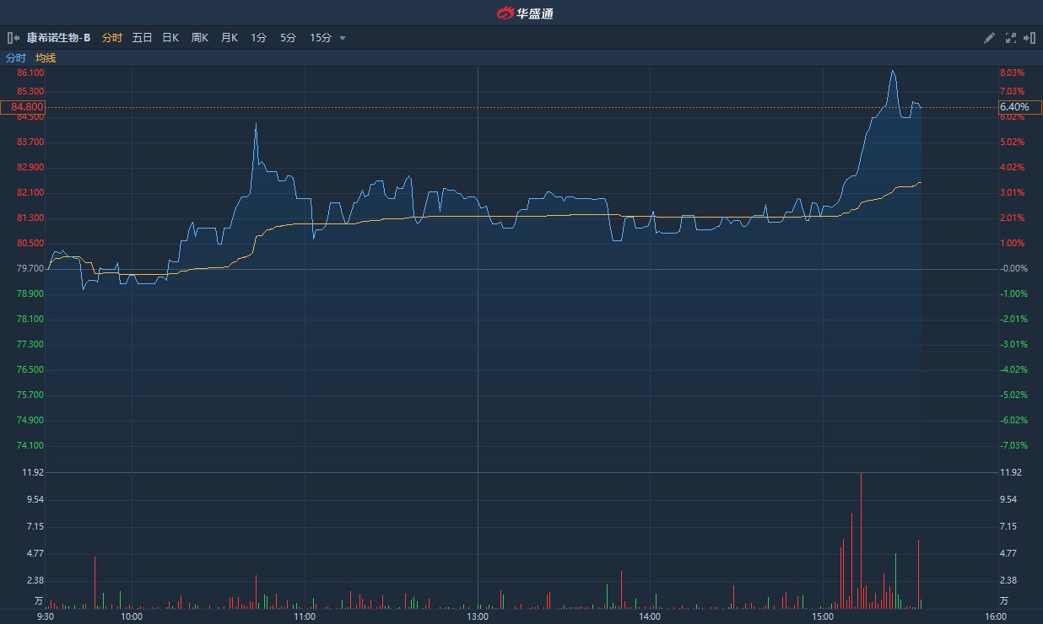Select the 15分 fifteen-minute chart

point(320,38)
